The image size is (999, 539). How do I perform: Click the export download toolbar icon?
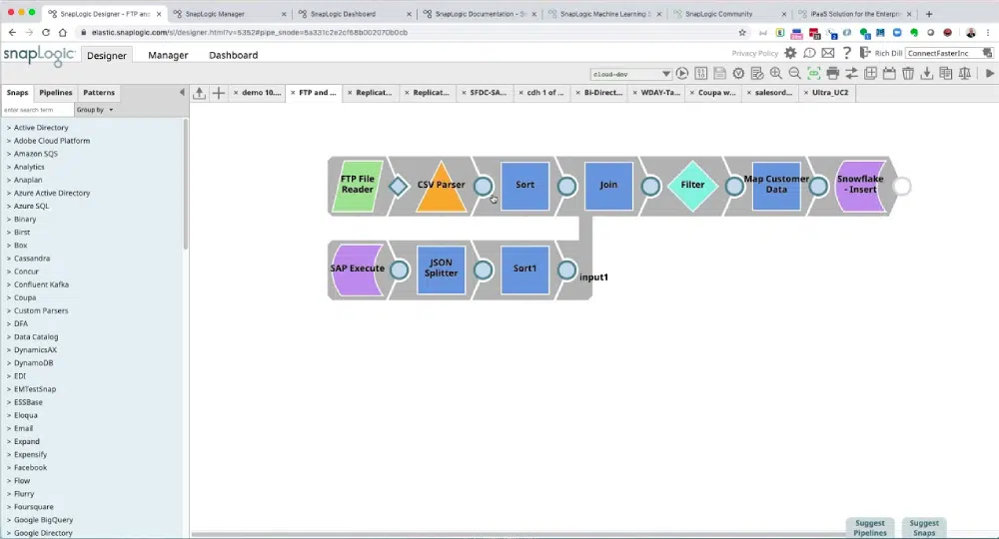[927, 74]
